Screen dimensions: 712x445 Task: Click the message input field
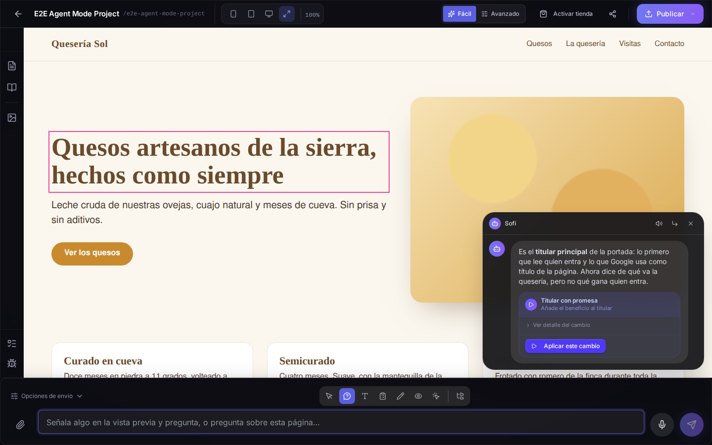coord(341,422)
